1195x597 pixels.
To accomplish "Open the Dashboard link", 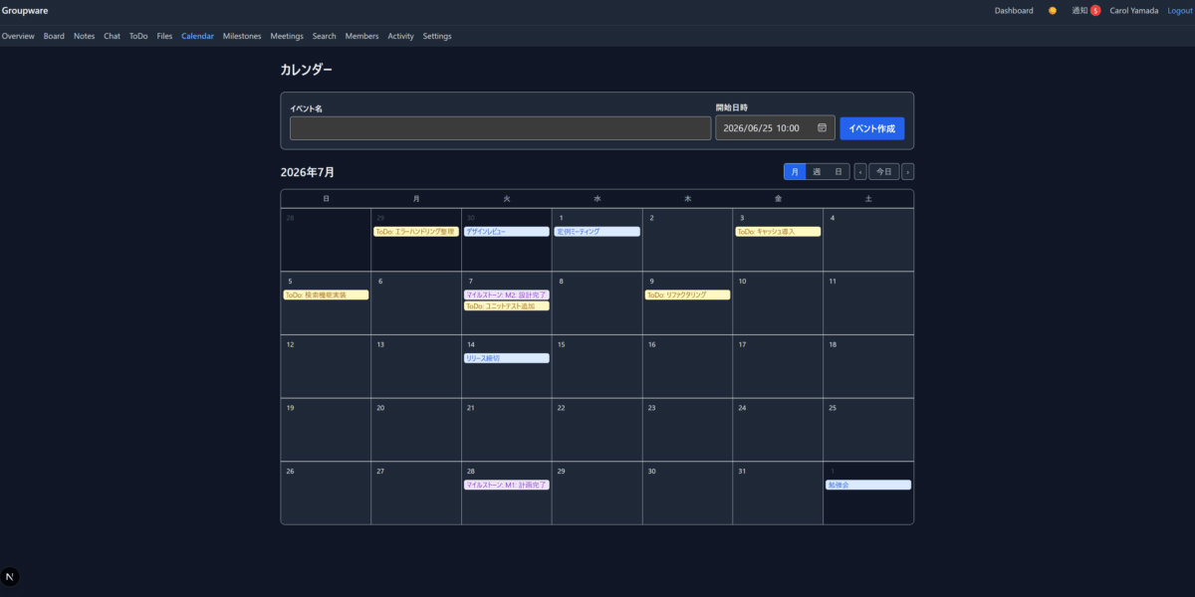I will [1014, 10].
